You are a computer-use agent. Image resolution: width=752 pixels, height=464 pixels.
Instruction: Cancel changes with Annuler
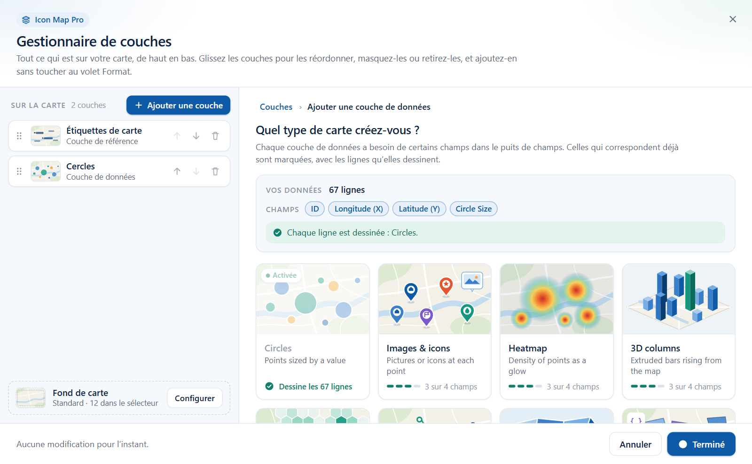click(635, 444)
